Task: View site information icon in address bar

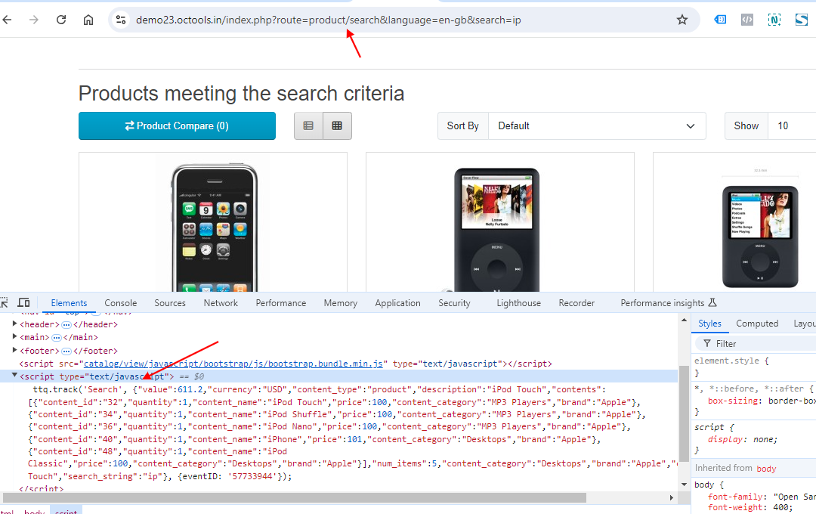Action: click(x=121, y=20)
